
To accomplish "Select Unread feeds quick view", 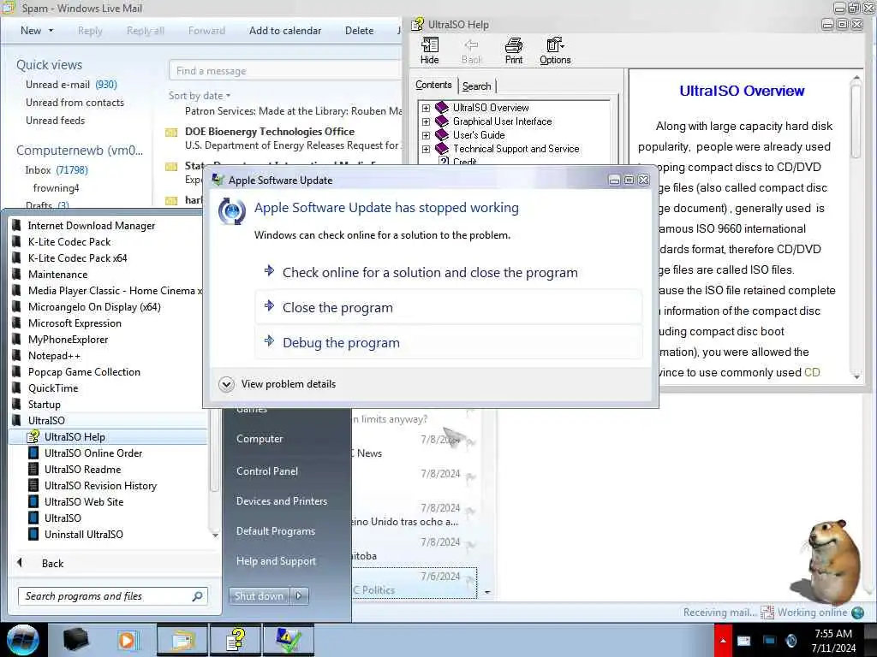I will [x=55, y=120].
